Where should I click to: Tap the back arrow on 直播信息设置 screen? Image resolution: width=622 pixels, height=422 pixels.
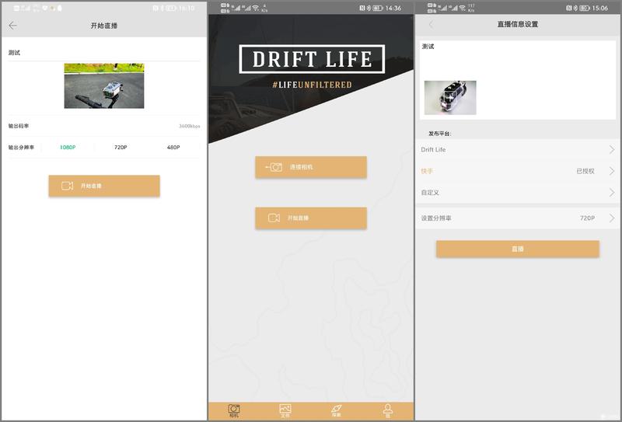click(x=432, y=25)
